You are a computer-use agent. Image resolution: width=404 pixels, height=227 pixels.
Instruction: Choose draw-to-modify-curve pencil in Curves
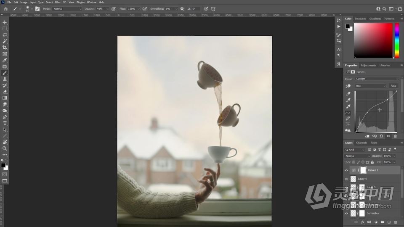348,119
